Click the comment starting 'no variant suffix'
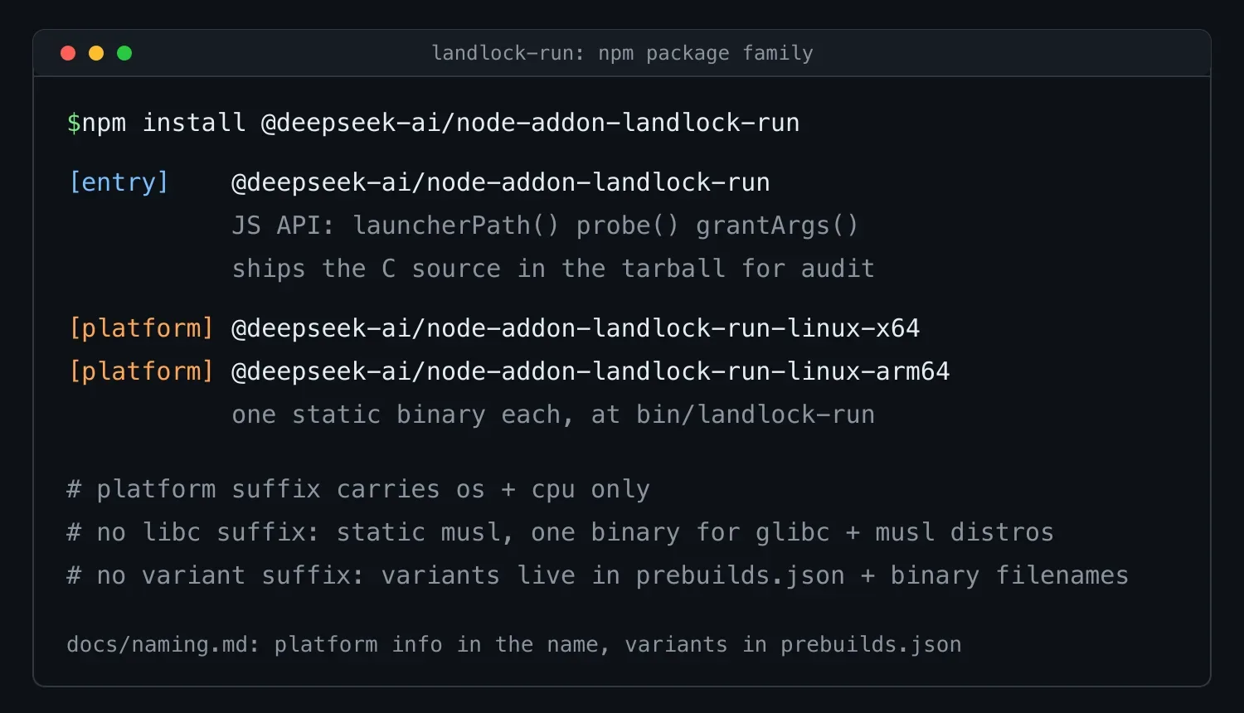This screenshot has height=713, width=1244. pos(598,575)
